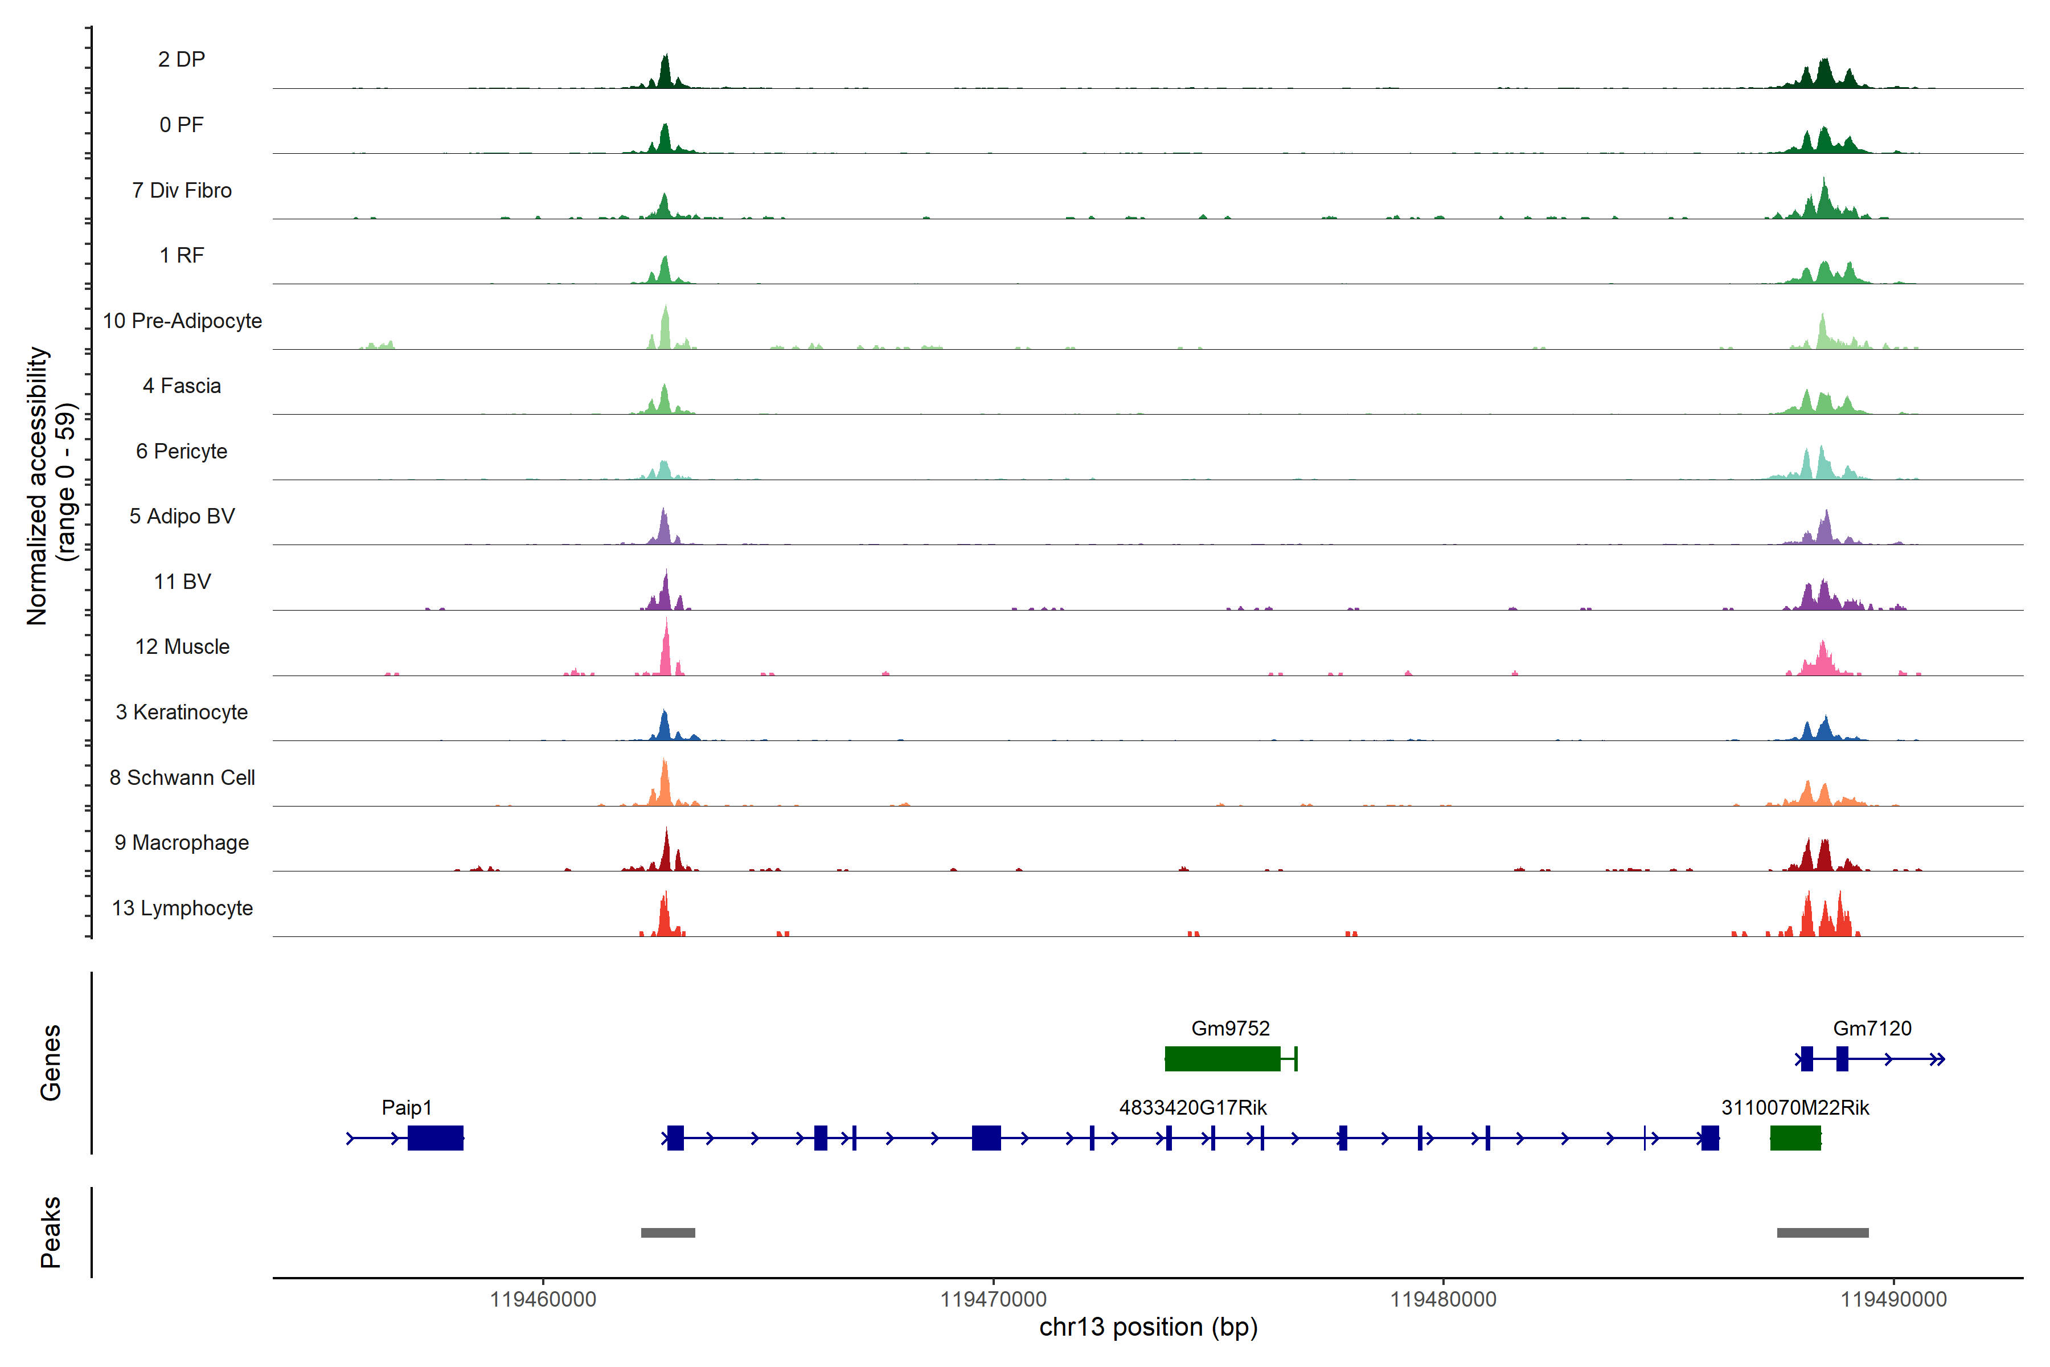Screen dimensions: 2050x1367
Task: Click the large 4833420G17Rik middle exon
Action: click(x=986, y=1137)
